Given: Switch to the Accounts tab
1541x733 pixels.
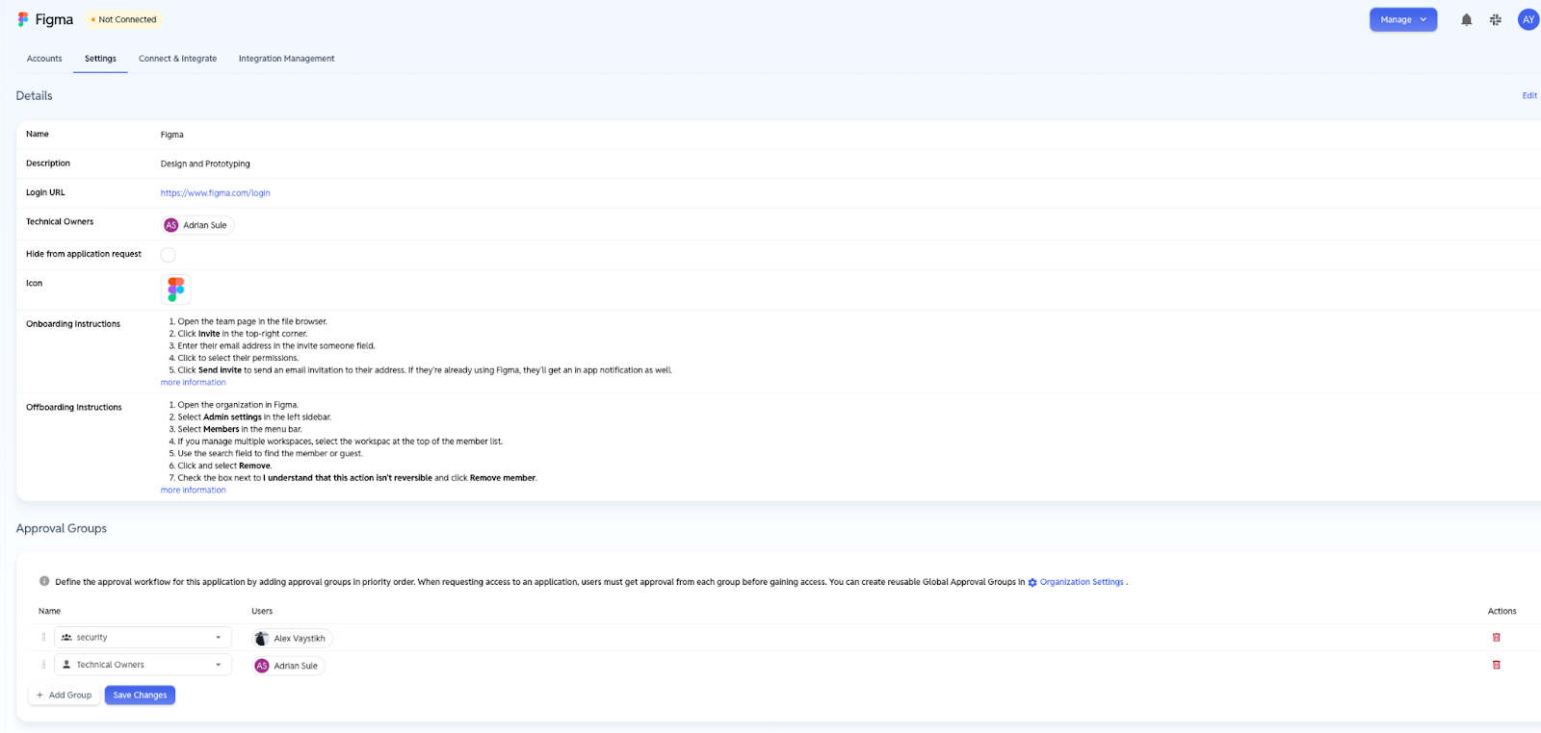Looking at the screenshot, I should (44, 59).
